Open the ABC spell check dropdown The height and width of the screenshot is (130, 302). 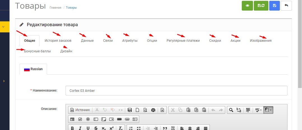coord(258,110)
